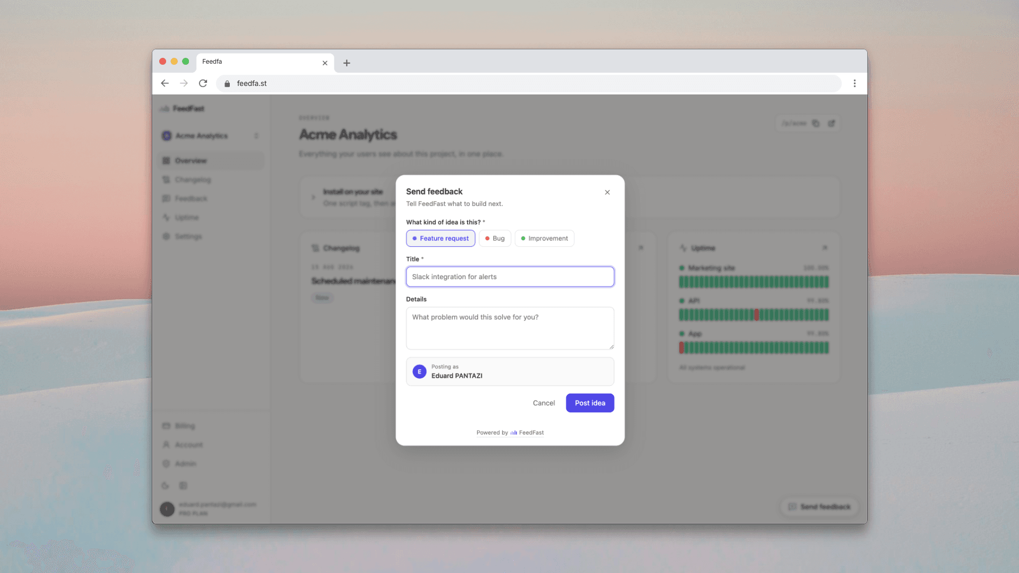This screenshot has width=1019, height=573.
Task: Click the E avatar beside Posting as
Action: (x=419, y=371)
